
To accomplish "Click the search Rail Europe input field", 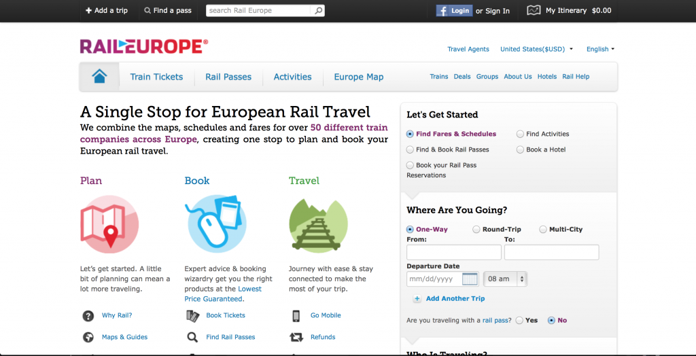I will point(260,11).
